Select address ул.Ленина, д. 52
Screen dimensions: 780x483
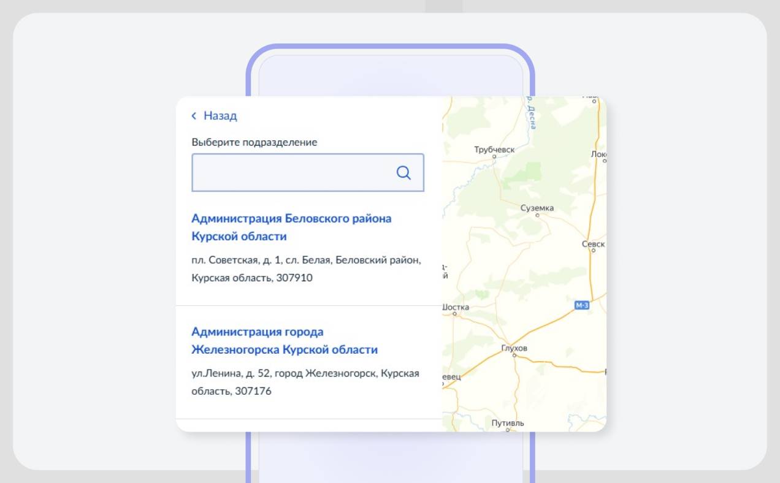click(305, 382)
